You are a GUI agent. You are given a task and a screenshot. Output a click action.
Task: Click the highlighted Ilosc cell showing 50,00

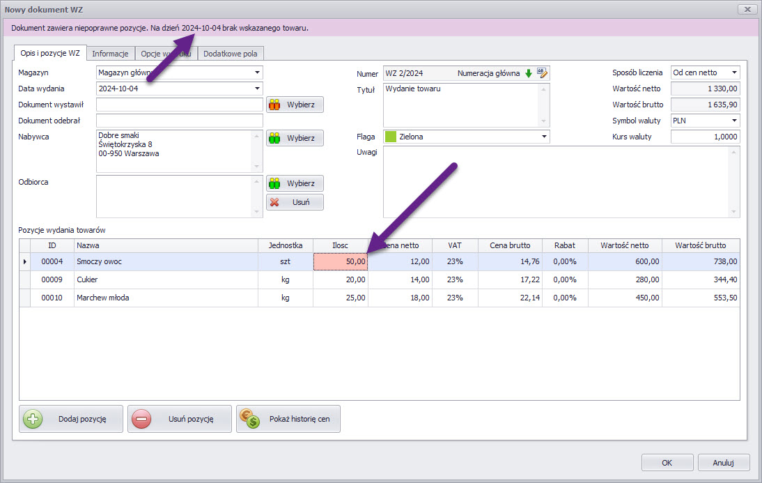coord(341,261)
